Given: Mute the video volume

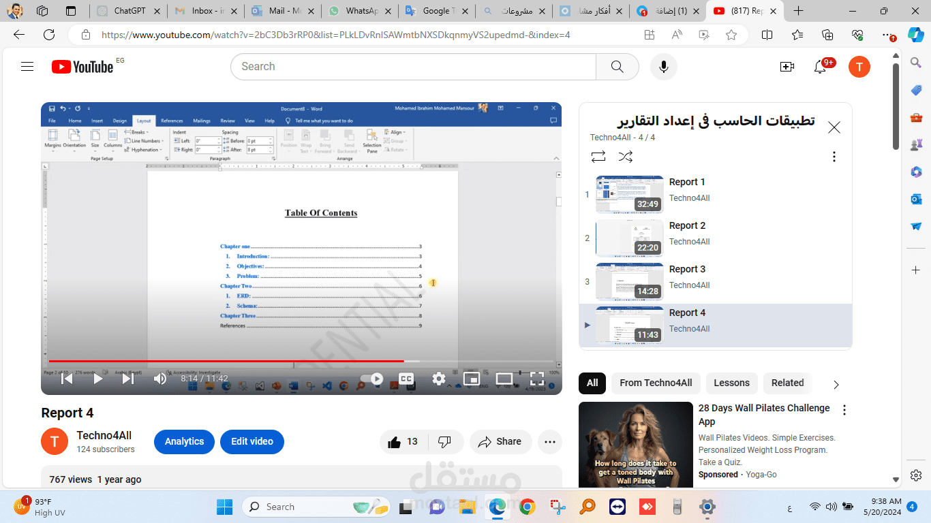Looking at the screenshot, I should pyautogui.click(x=160, y=379).
